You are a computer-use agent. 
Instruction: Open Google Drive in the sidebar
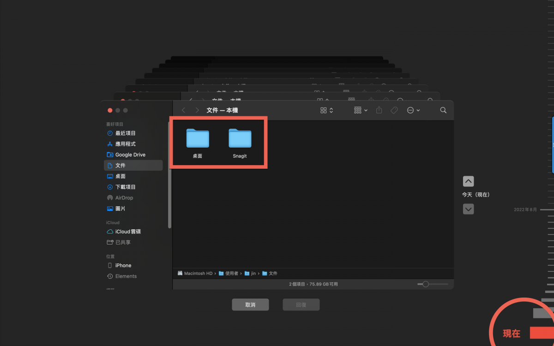point(133,155)
